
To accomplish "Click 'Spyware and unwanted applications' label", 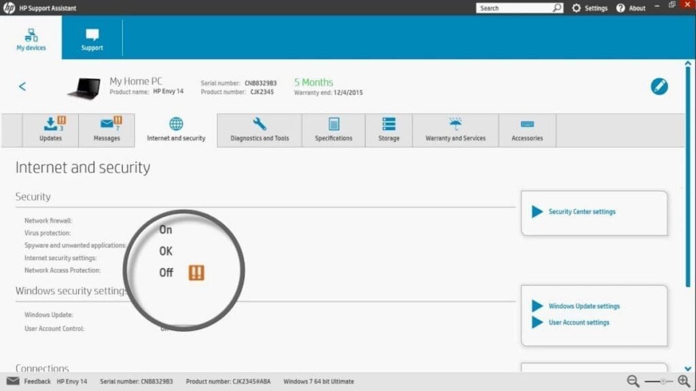I will pos(75,245).
